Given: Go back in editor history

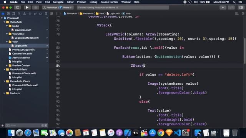Looking at the screenshot, I should (x=57, y=14).
